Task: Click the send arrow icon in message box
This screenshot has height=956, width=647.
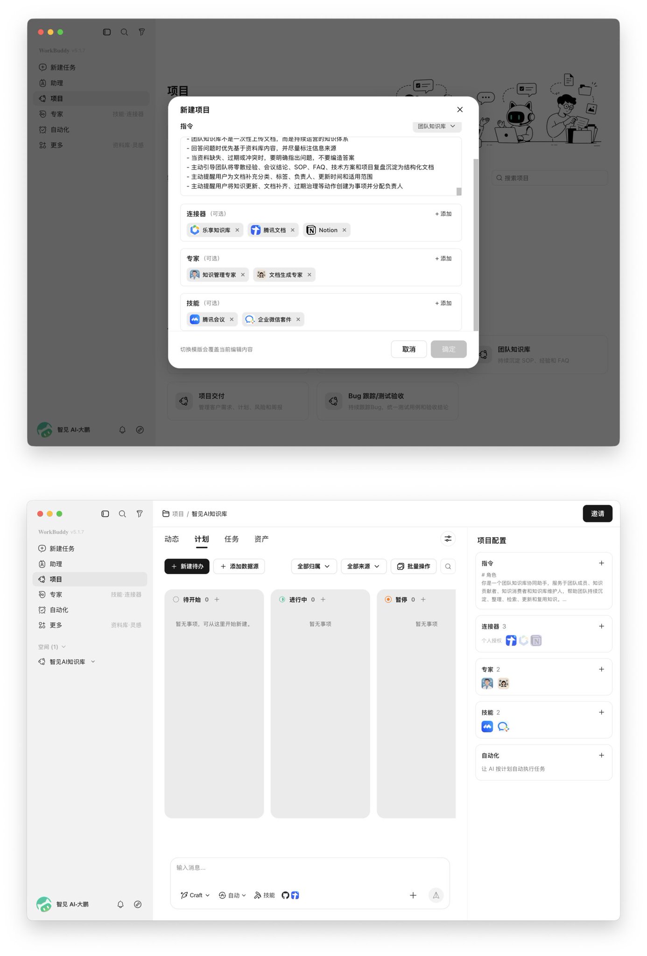Action: click(436, 895)
